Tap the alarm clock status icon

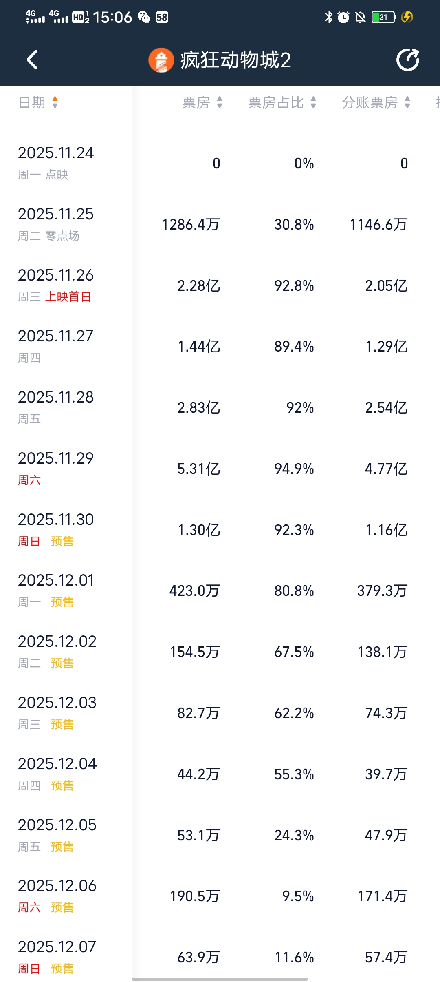[343, 17]
